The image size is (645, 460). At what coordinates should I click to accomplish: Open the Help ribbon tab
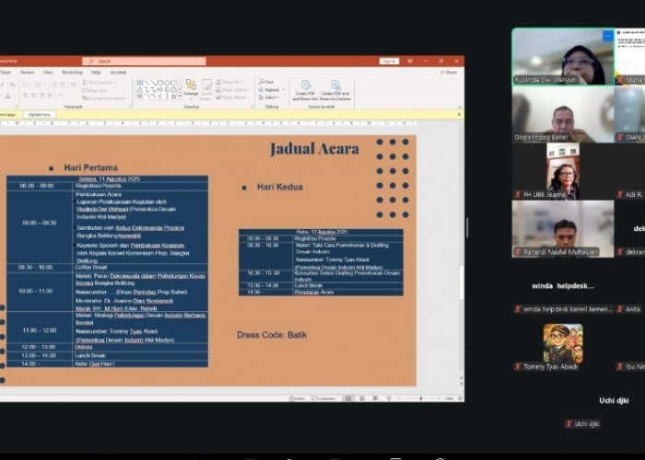pos(96,73)
